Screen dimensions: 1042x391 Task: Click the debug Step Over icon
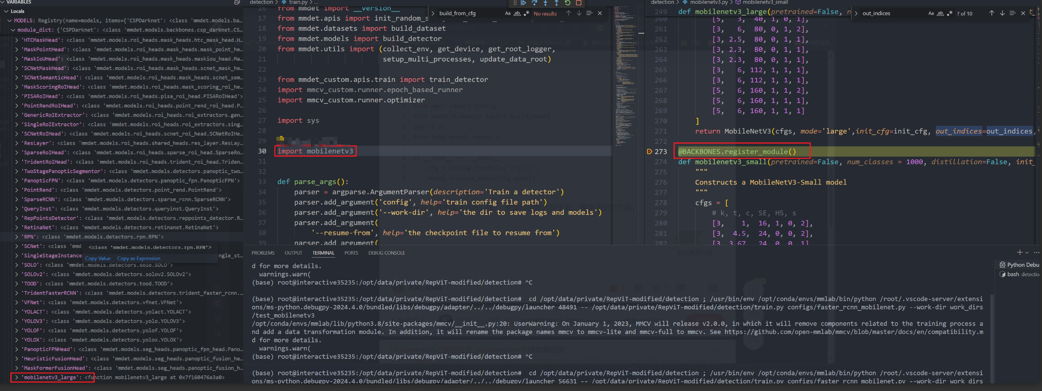[534, 3]
